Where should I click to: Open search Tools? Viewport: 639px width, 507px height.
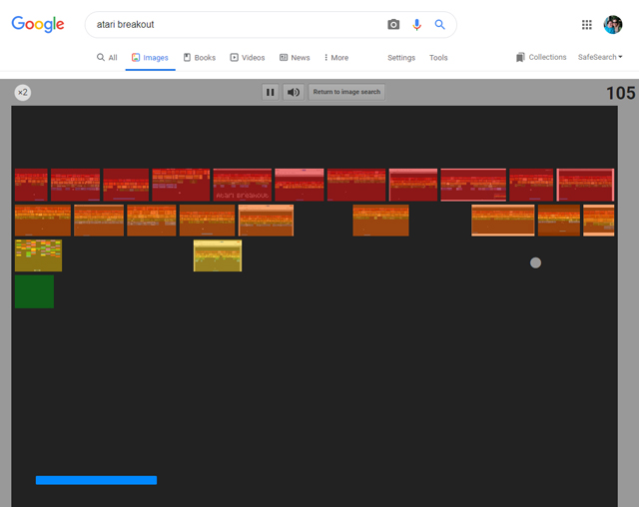tap(438, 58)
